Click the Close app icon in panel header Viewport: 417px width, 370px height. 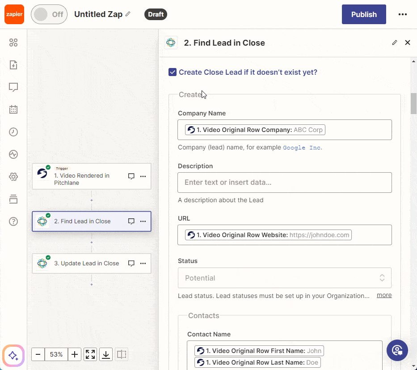(171, 43)
